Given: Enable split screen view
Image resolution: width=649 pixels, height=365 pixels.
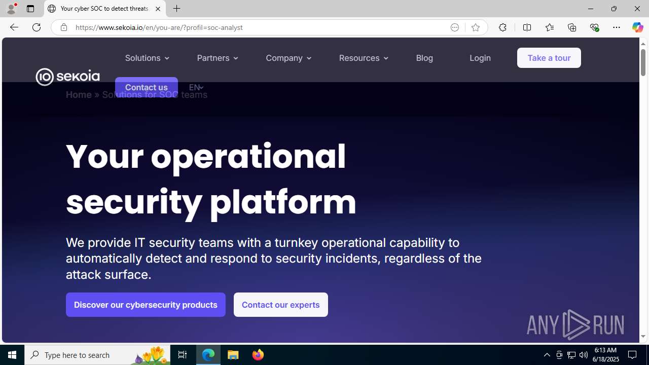Looking at the screenshot, I should coord(527,27).
